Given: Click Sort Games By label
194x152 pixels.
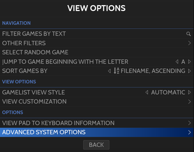Looking at the screenshot, I should [x=25, y=71].
